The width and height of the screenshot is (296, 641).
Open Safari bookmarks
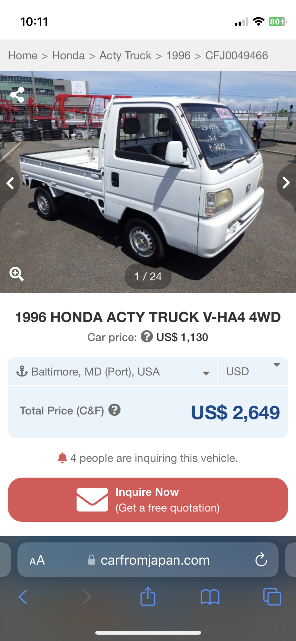[x=210, y=597]
